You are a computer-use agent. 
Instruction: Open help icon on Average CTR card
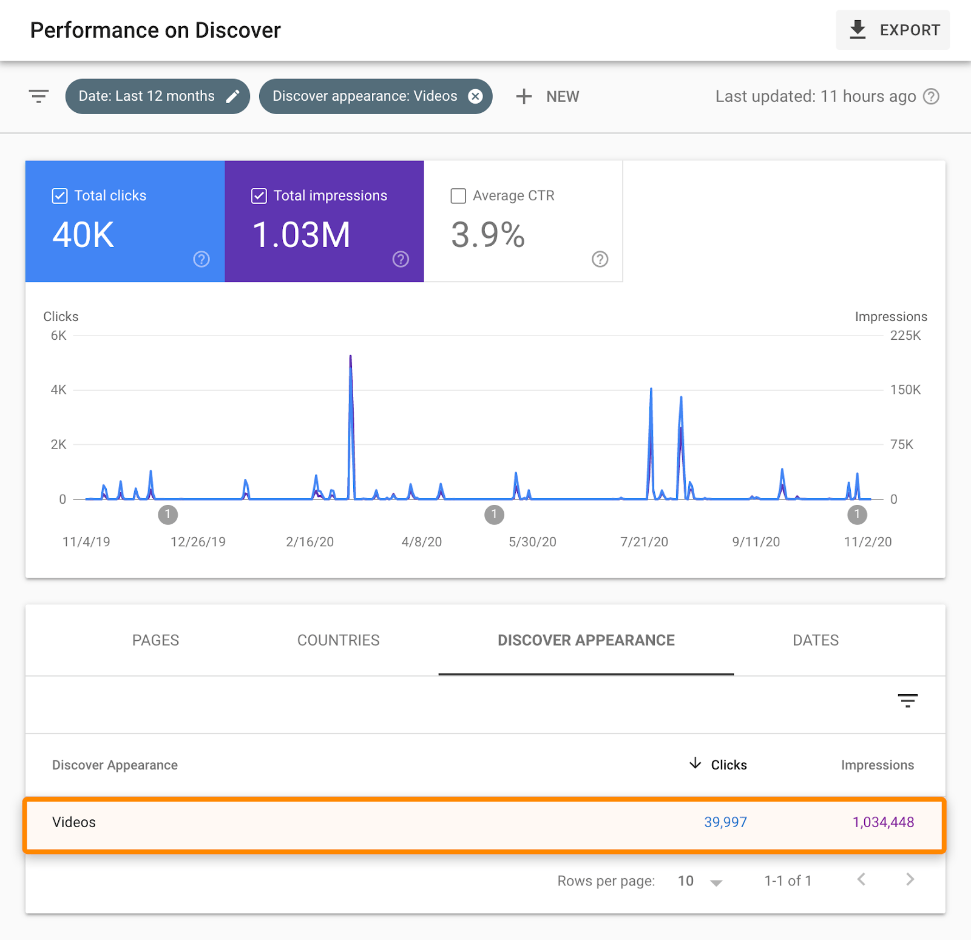pyautogui.click(x=600, y=259)
